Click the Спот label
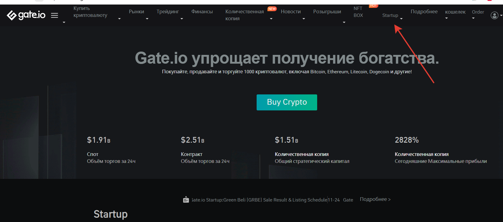The height and width of the screenshot is (222, 503). point(93,154)
